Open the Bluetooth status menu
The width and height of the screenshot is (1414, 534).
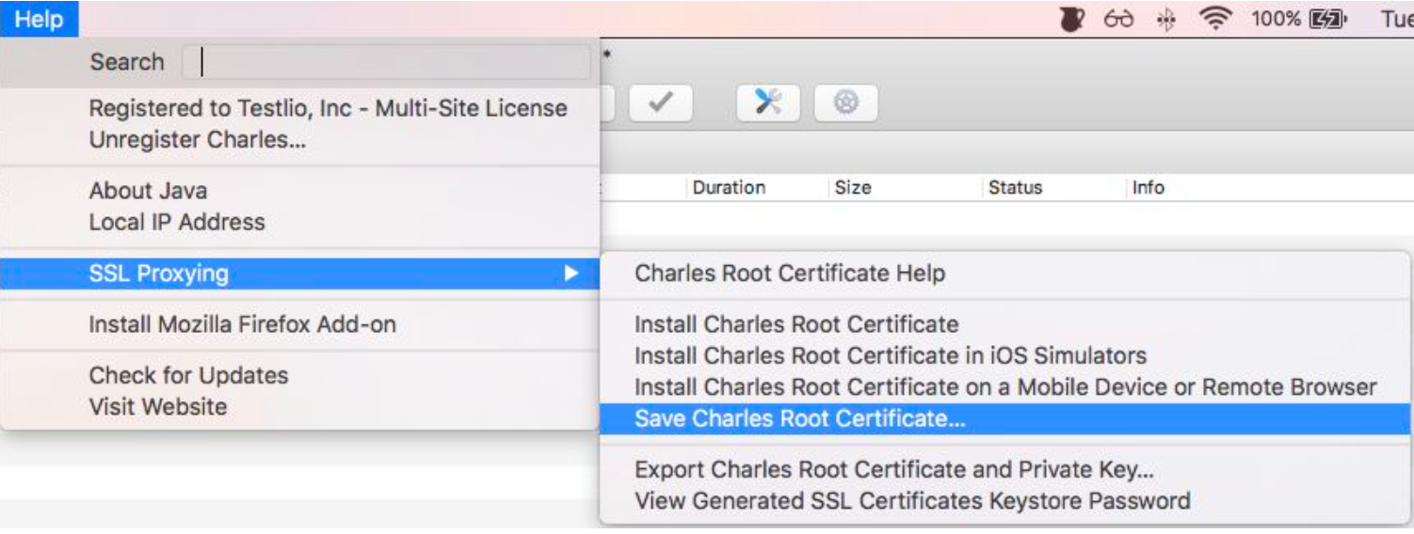point(1165,19)
